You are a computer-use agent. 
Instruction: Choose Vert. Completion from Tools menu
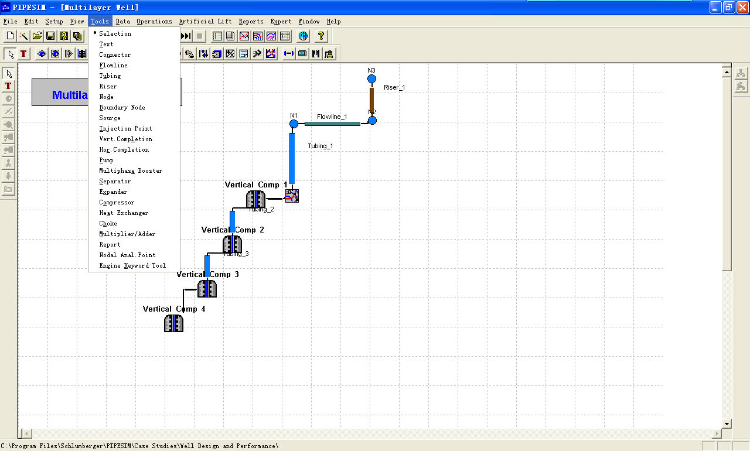134,139
